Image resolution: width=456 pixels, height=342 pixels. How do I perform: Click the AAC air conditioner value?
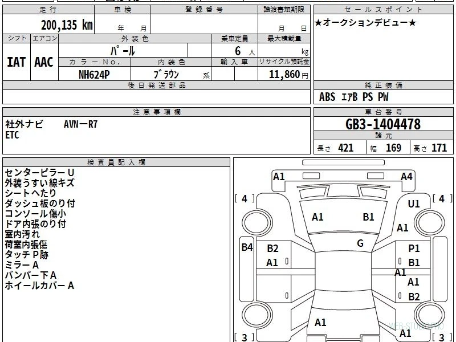coord(44,62)
